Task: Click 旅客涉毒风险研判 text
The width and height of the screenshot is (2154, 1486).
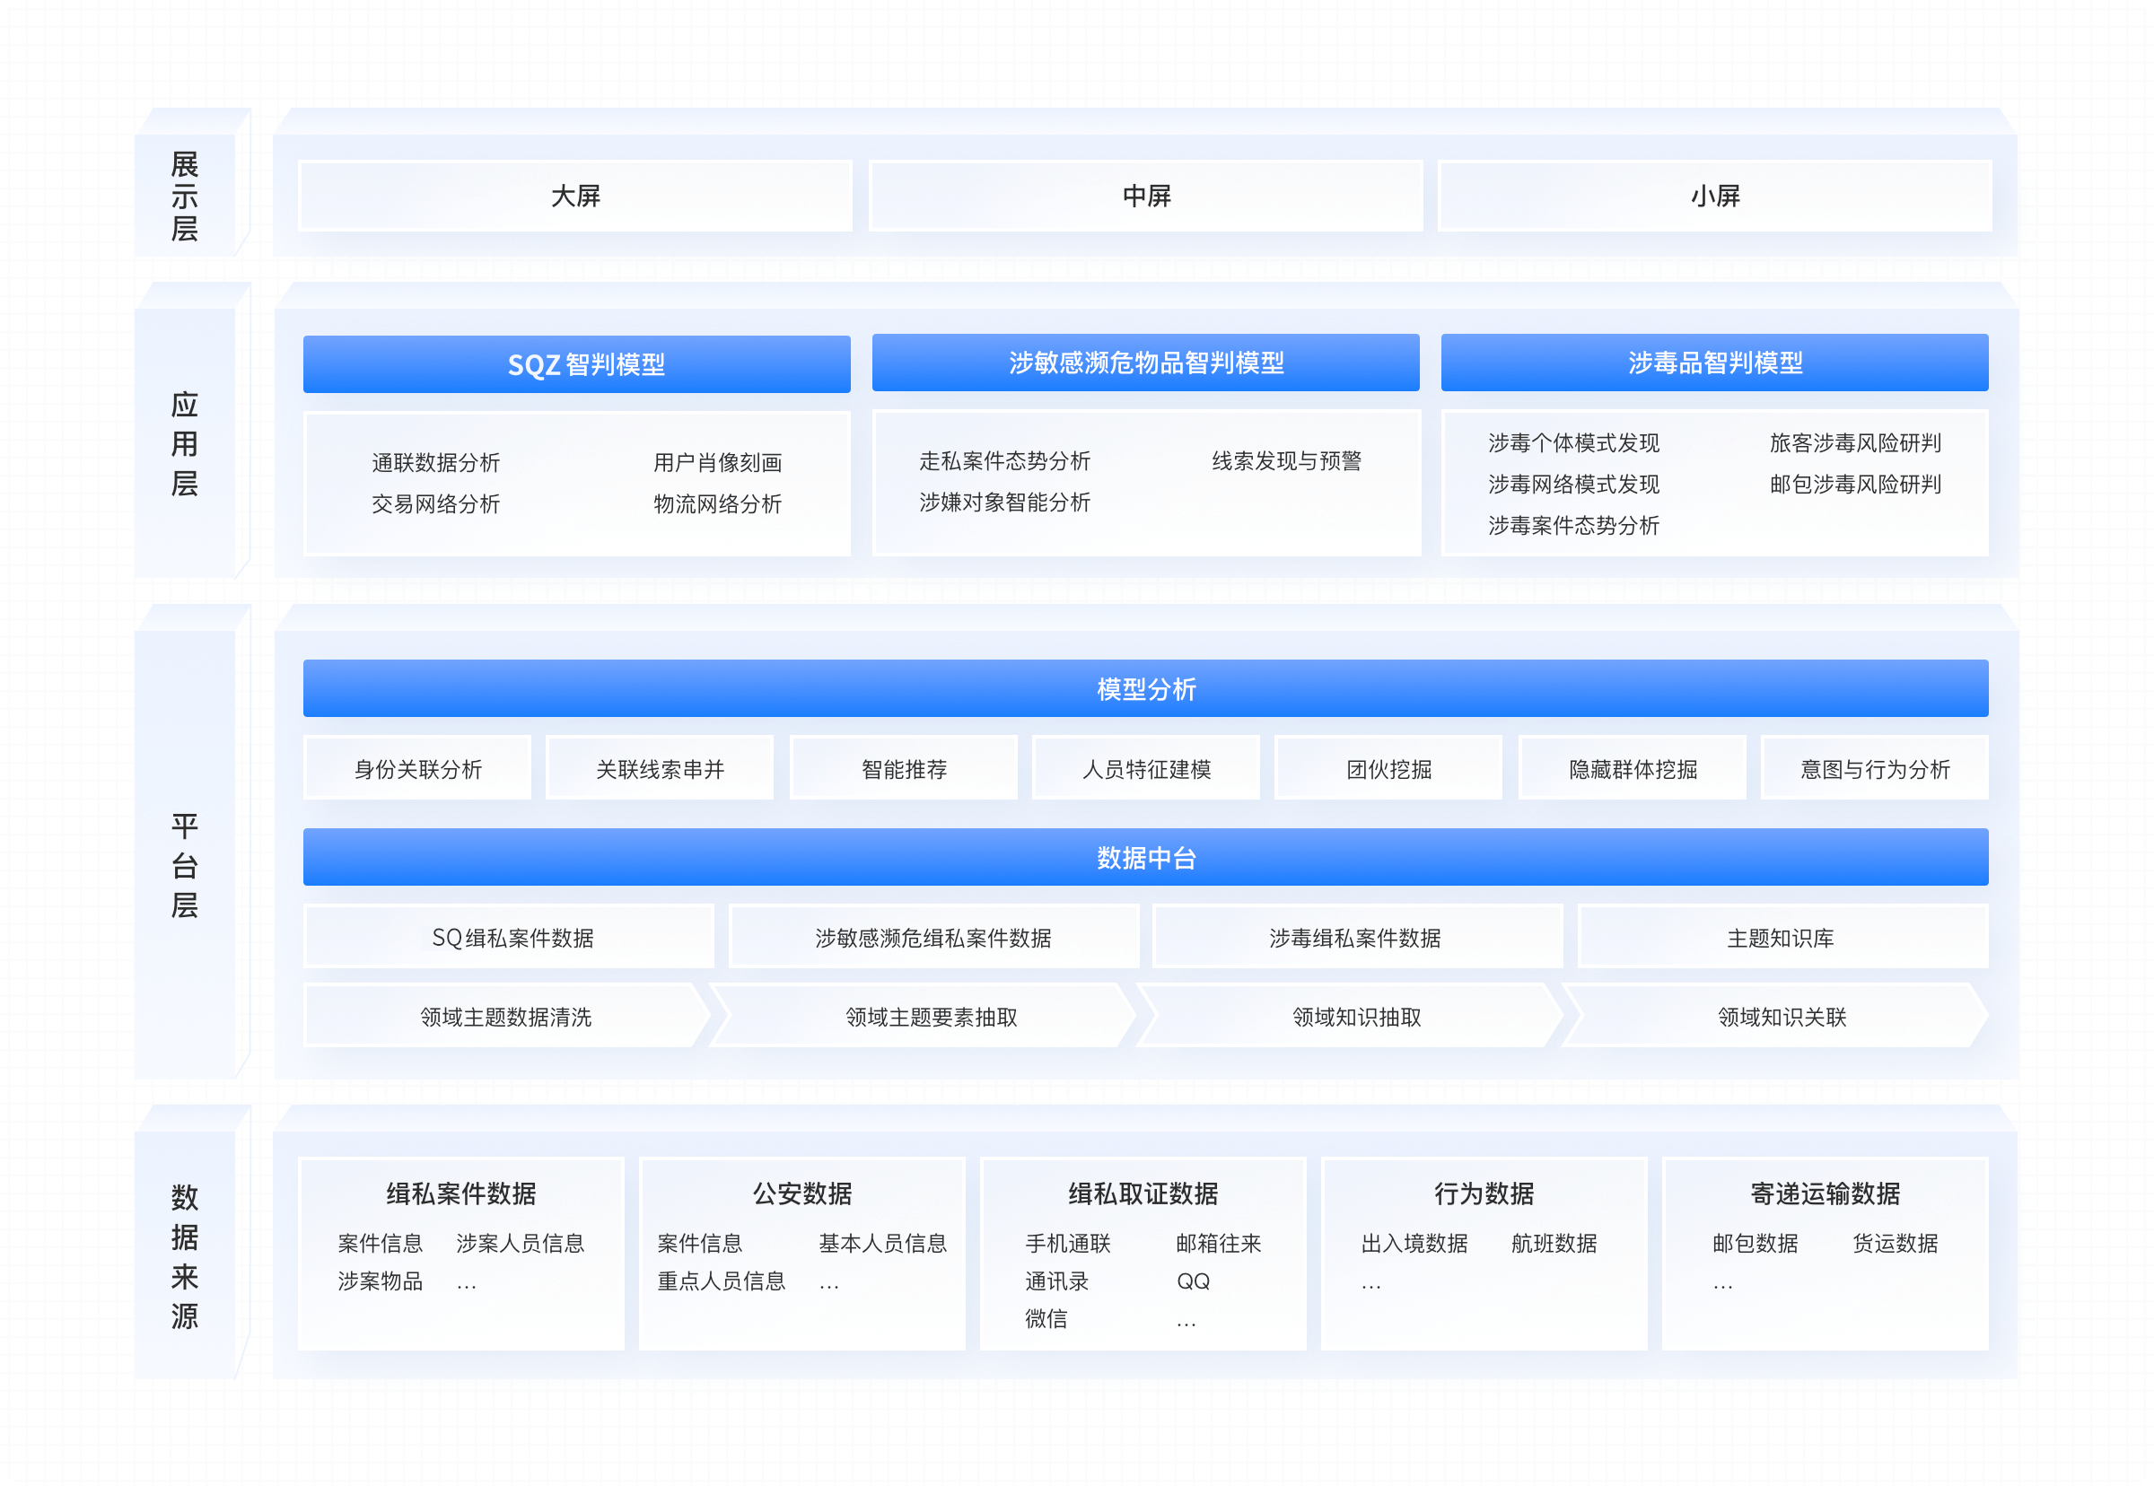Action: pyautogui.click(x=1855, y=442)
